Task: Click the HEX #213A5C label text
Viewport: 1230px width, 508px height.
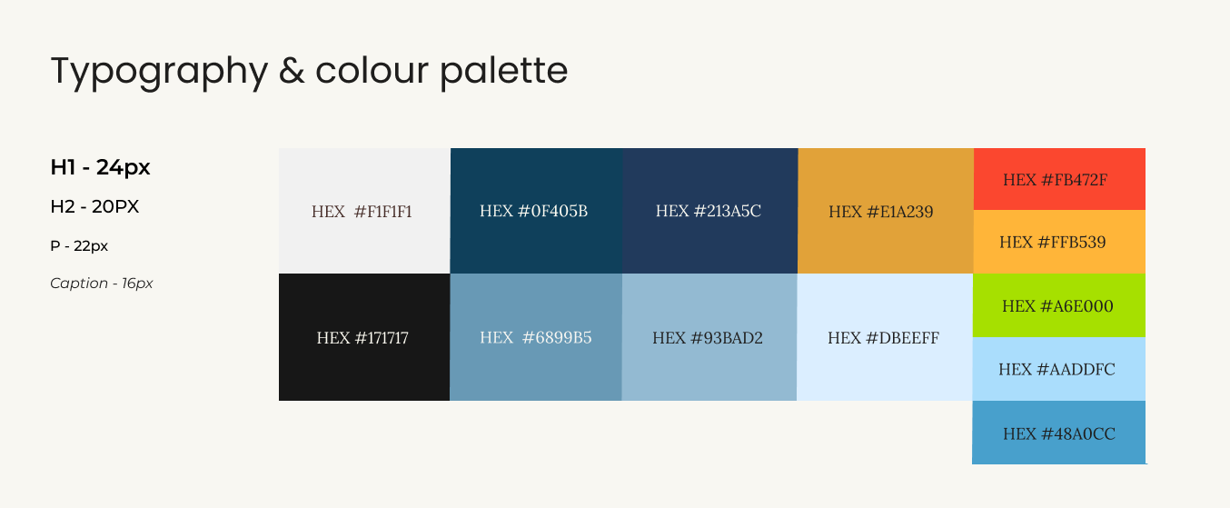Action: [709, 211]
